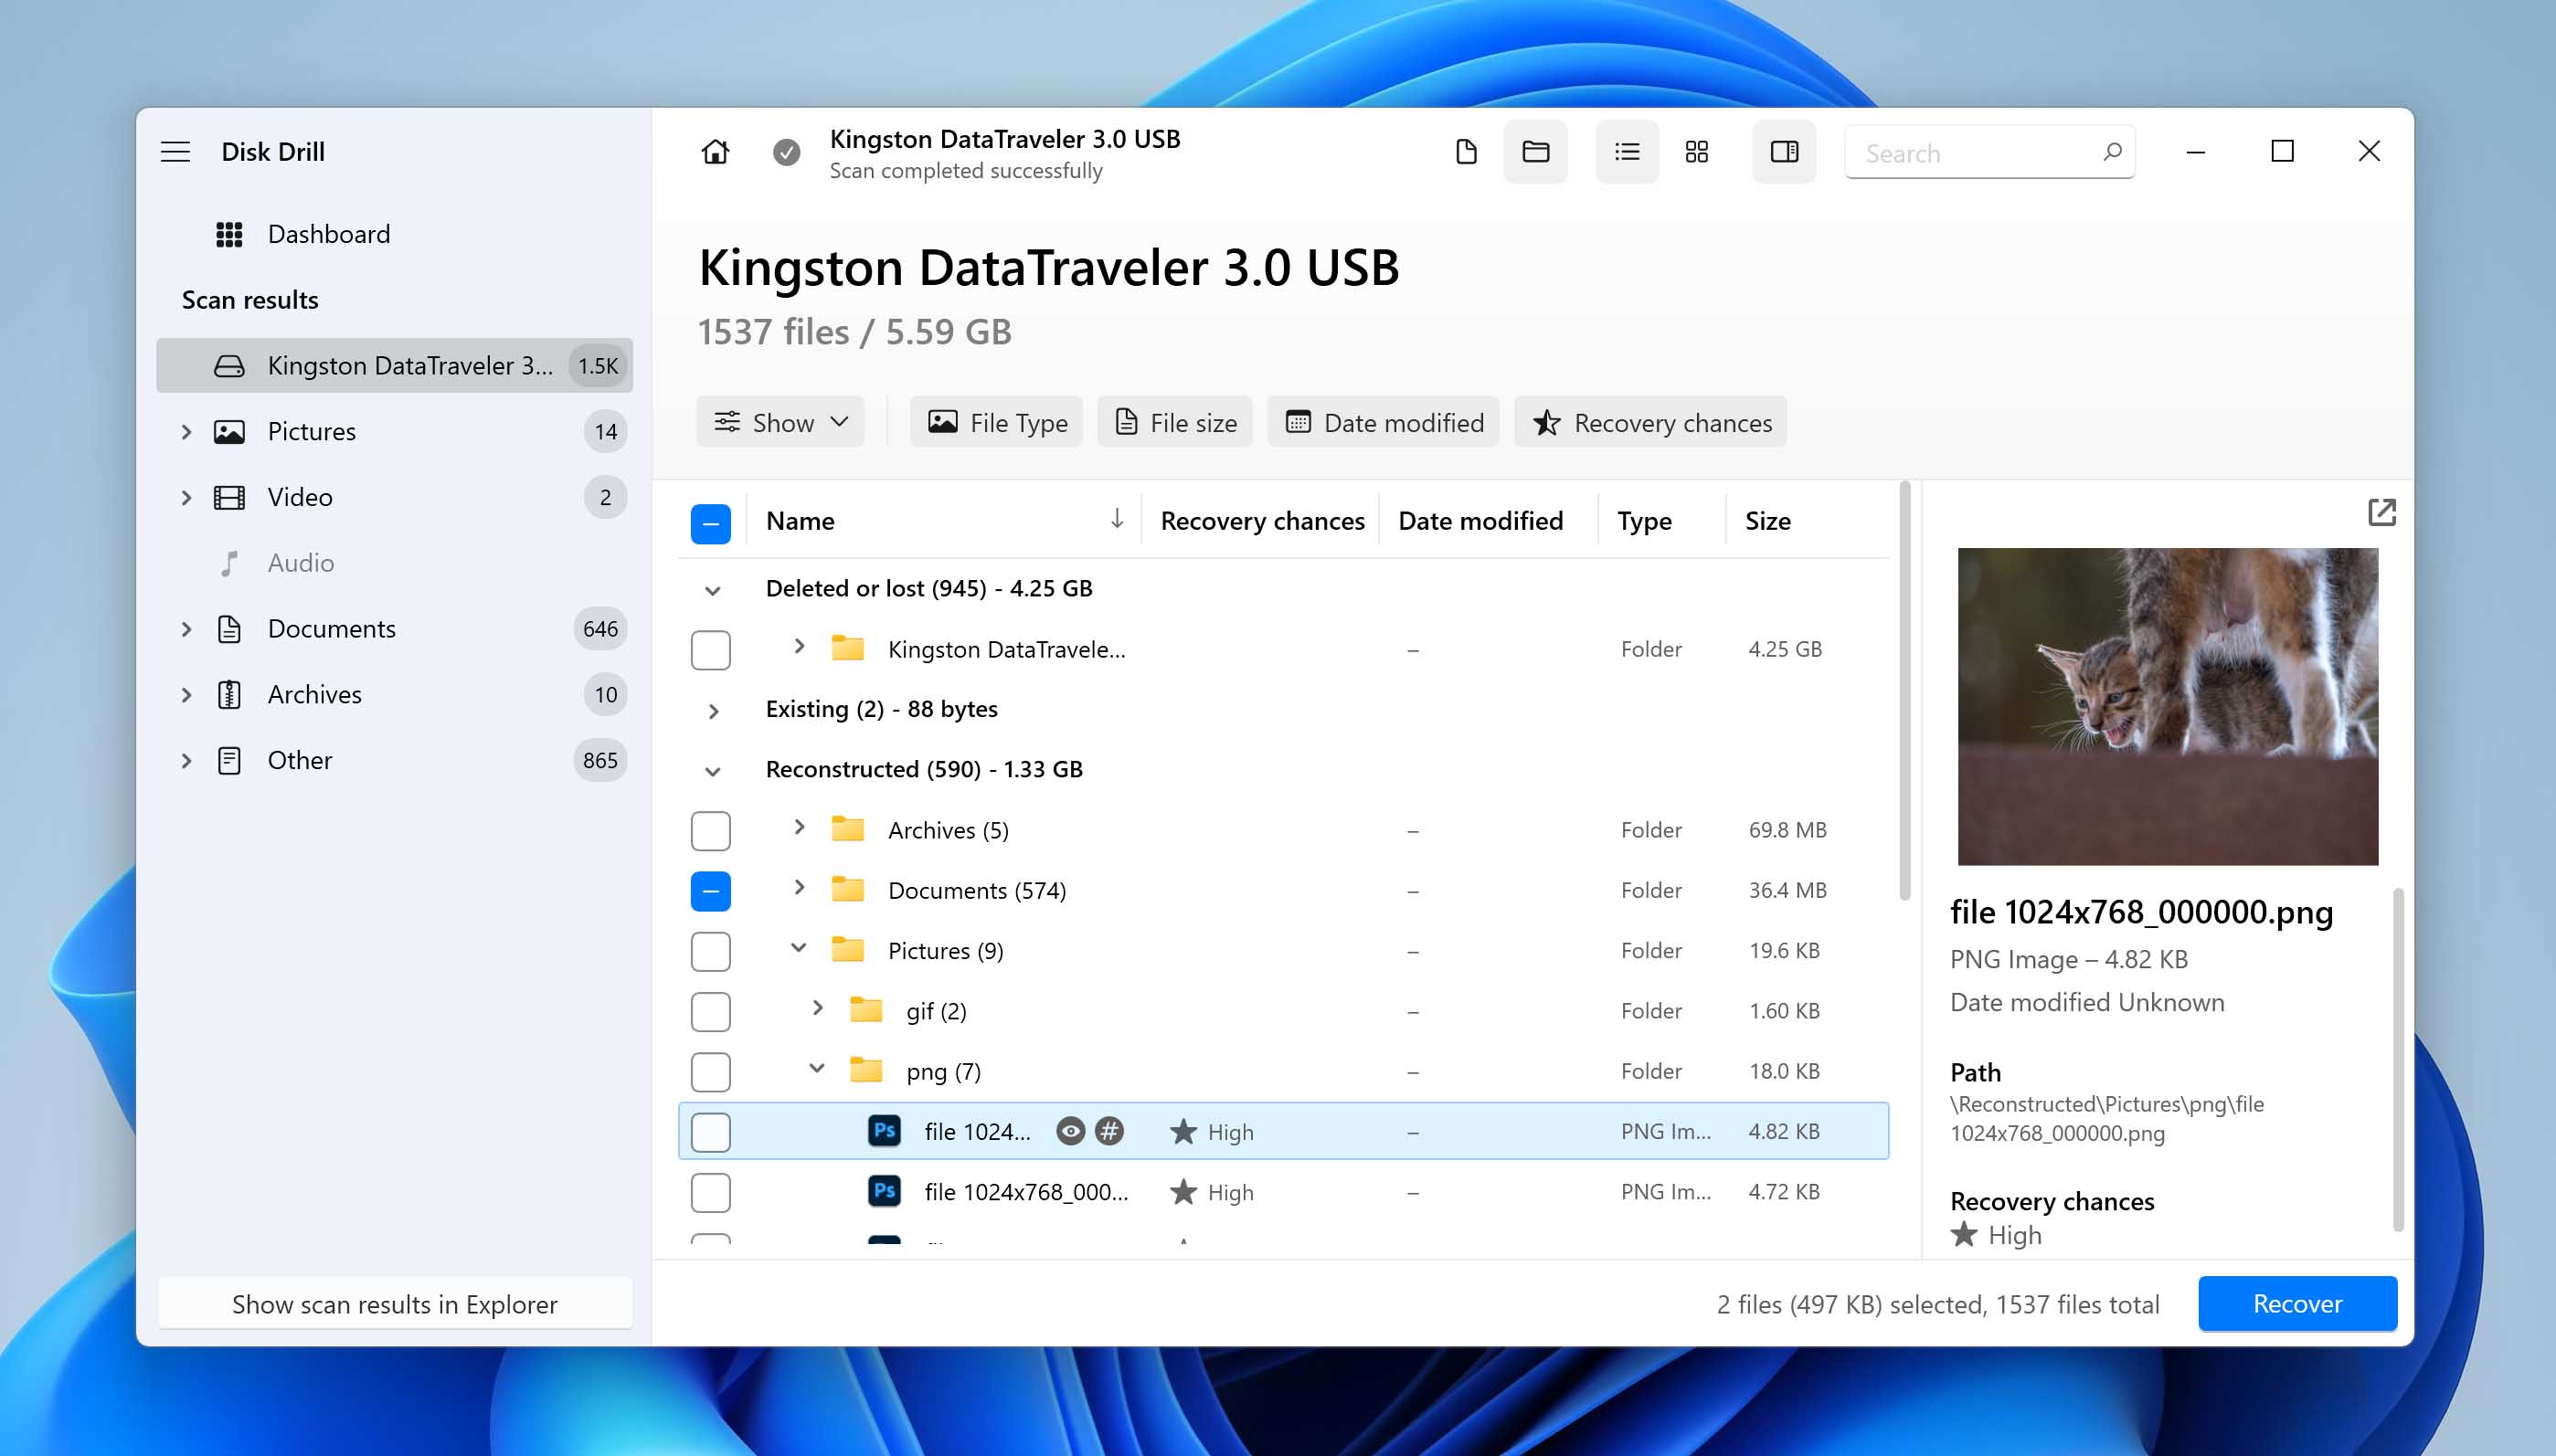The image size is (2556, 1456).
Task: Click the Photoshop icon of file 1024x768_000 row
Action: [885, 1191]
